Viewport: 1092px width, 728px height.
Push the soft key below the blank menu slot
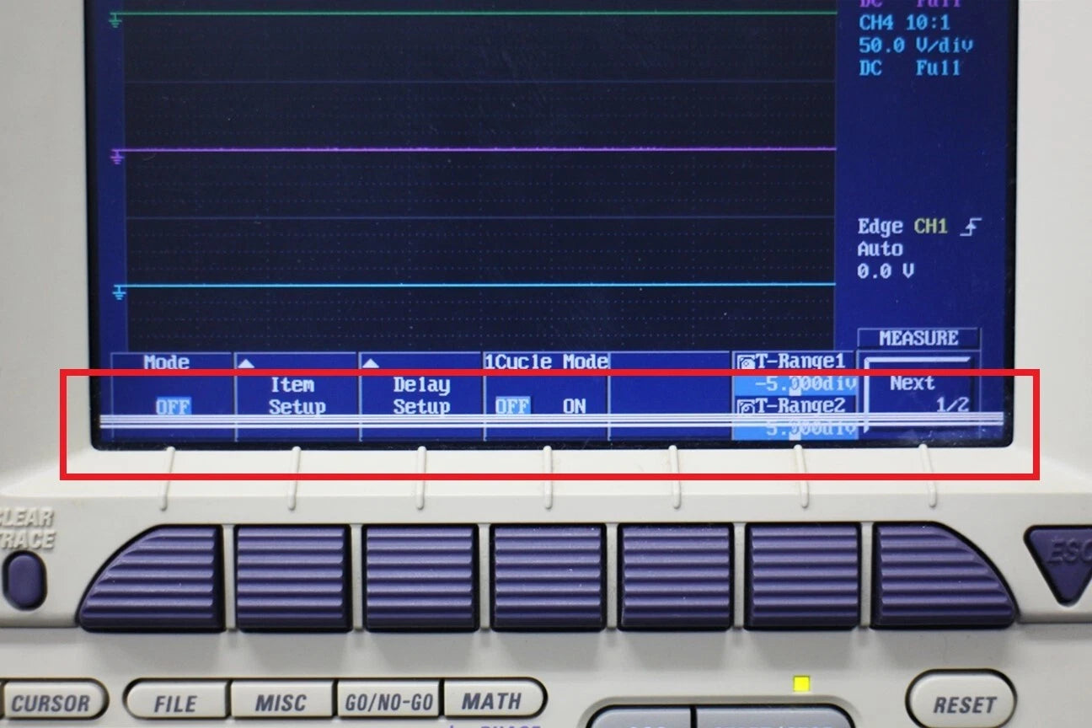(675, 578)
